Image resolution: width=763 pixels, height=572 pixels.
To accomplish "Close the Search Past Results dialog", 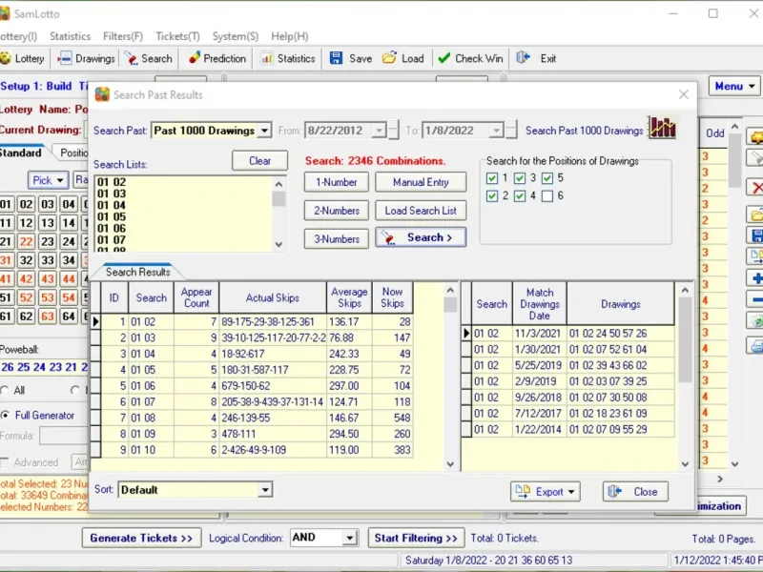I will [683, 94].
